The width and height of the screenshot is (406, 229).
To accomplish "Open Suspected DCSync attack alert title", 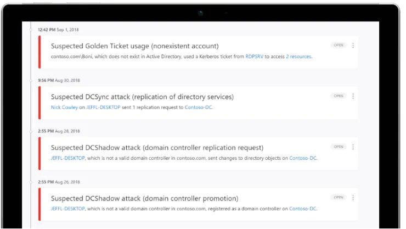I will pyautogui.click(x=142, y=97).
